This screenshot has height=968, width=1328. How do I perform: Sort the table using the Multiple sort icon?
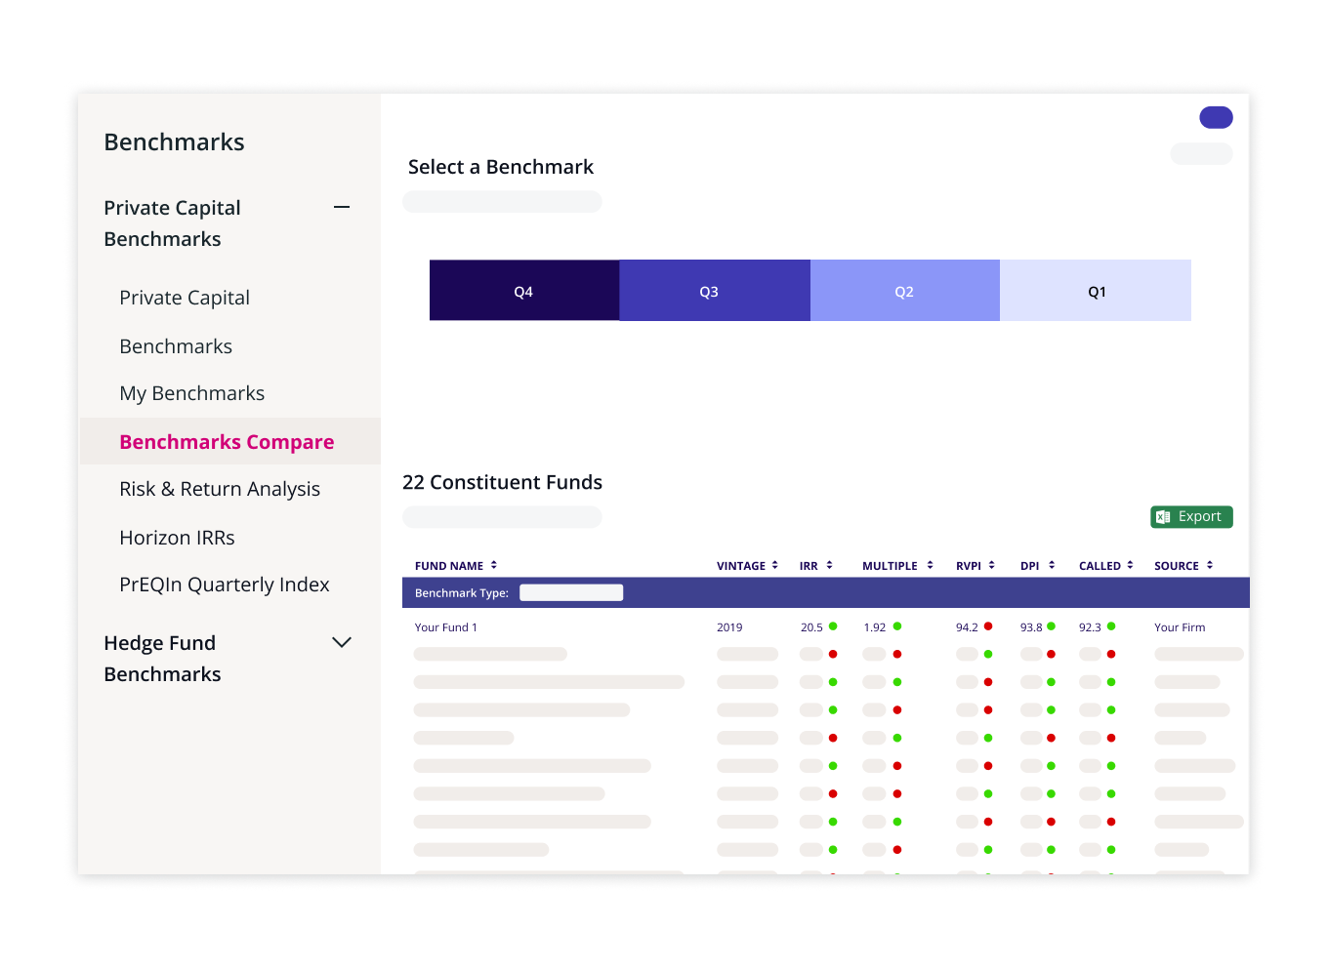click(928, 565)
